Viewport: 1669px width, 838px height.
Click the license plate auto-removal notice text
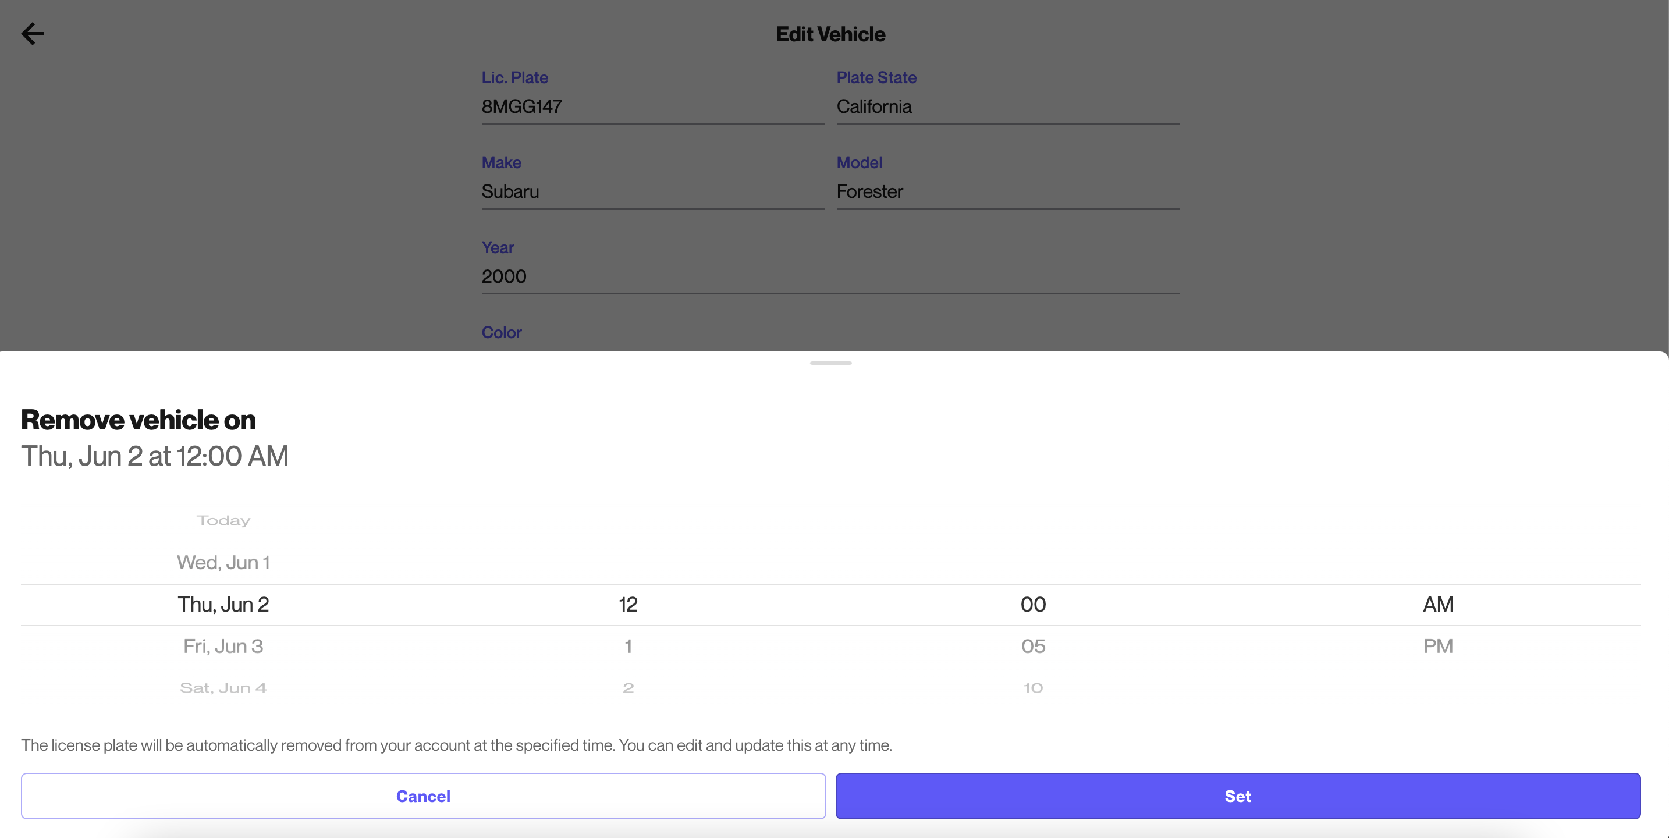click(456, 745)
